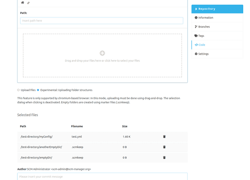Focus the Insert path here field
Screen dimensions: 250x180
tap(102, 21)
